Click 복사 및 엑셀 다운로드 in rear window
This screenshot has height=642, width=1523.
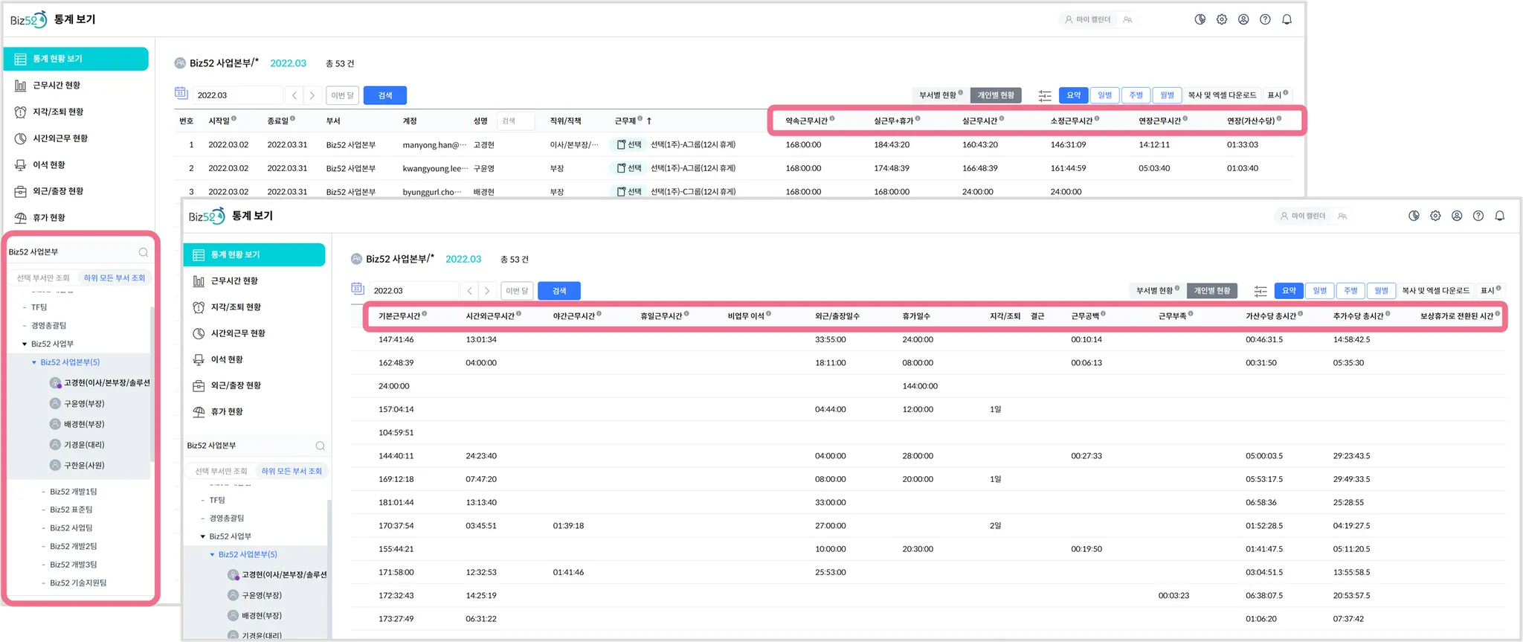1222,95
